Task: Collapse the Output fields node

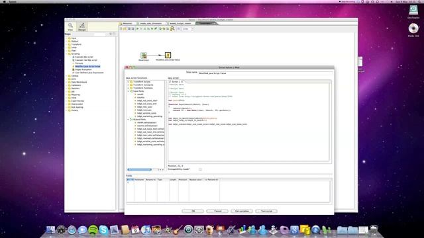Action: click(x=128, y=119)
